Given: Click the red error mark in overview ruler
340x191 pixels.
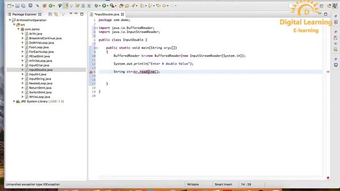Looking at the screenshot, I should (328, 72).
